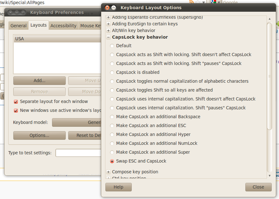Choose CapsLock is disabled option

coord(112,73)
